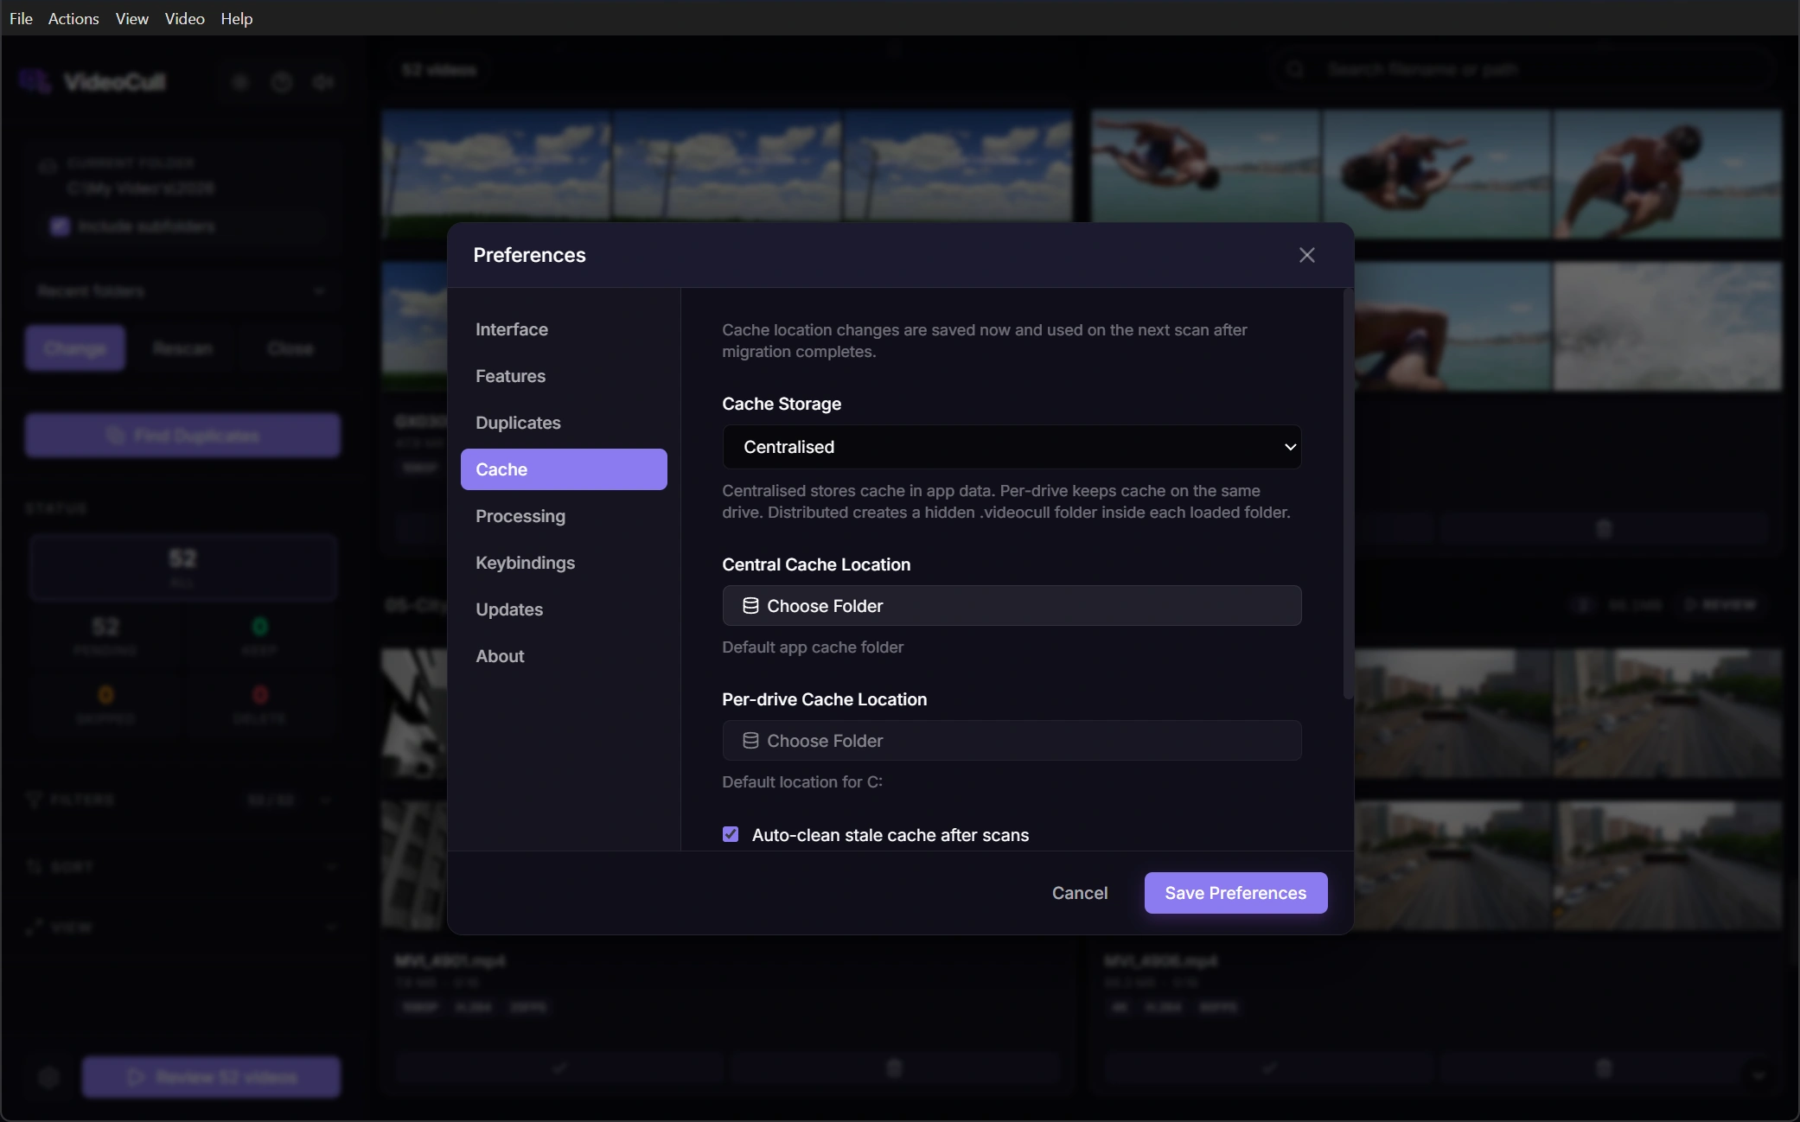
Task: Go to the Processing preferences section
Action: pos(564,516)
